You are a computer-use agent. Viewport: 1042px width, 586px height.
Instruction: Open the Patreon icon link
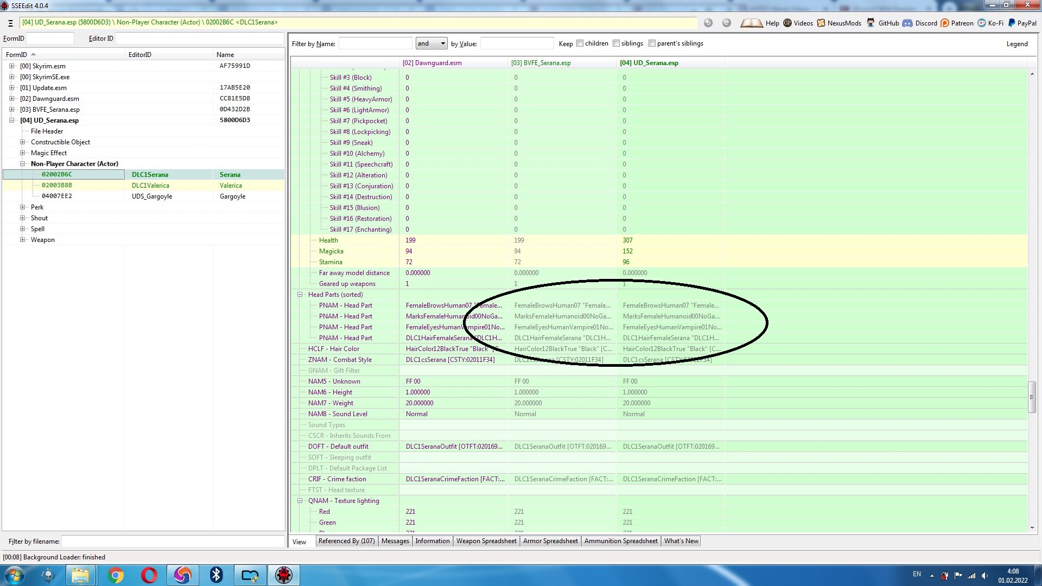(945, 23)
